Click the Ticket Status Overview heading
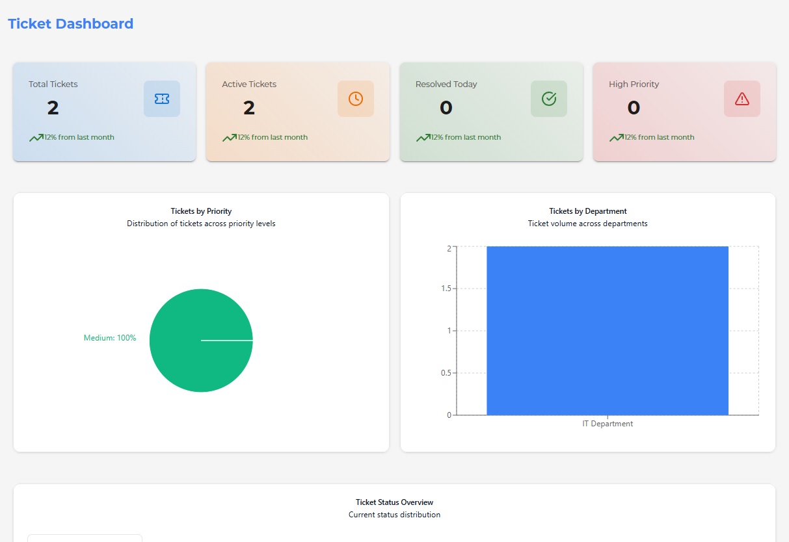 coord(394,502)
